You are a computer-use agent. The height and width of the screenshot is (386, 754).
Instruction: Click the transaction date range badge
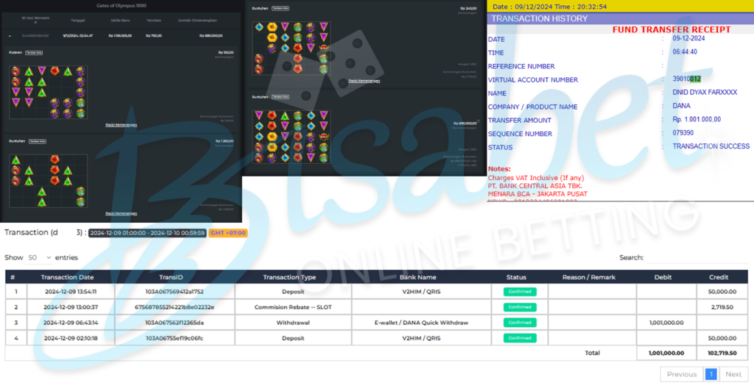pyautogui.click(x=147, y=233)
